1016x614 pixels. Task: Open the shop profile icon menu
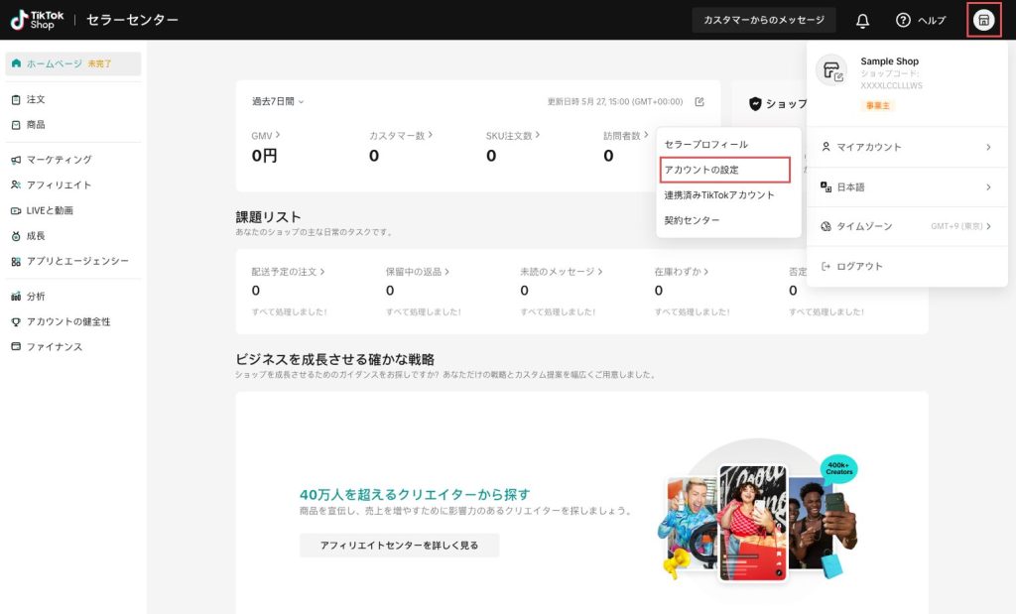tap(983, 20)
